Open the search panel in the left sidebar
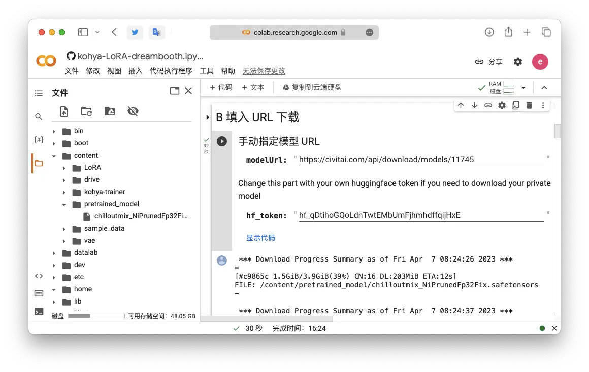 pos(39,117)
